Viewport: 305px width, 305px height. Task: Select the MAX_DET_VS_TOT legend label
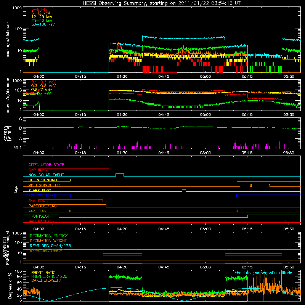(x=47, y=280)
